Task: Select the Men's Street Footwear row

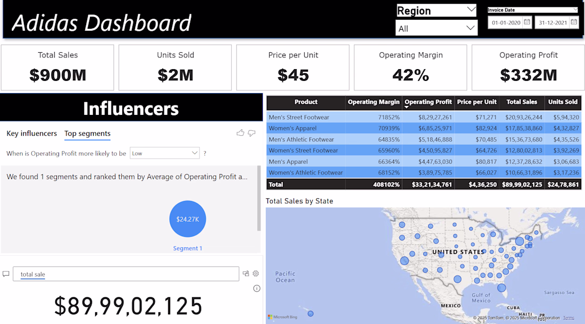Action: 424,117
